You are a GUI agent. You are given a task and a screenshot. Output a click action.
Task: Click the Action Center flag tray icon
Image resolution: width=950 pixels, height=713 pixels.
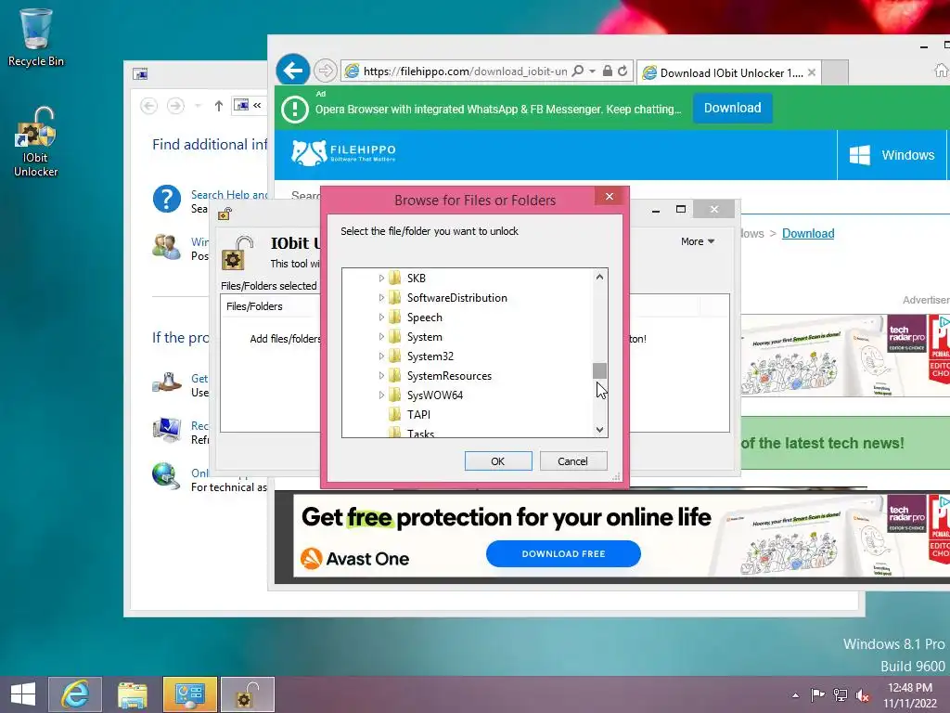(817, 694)
